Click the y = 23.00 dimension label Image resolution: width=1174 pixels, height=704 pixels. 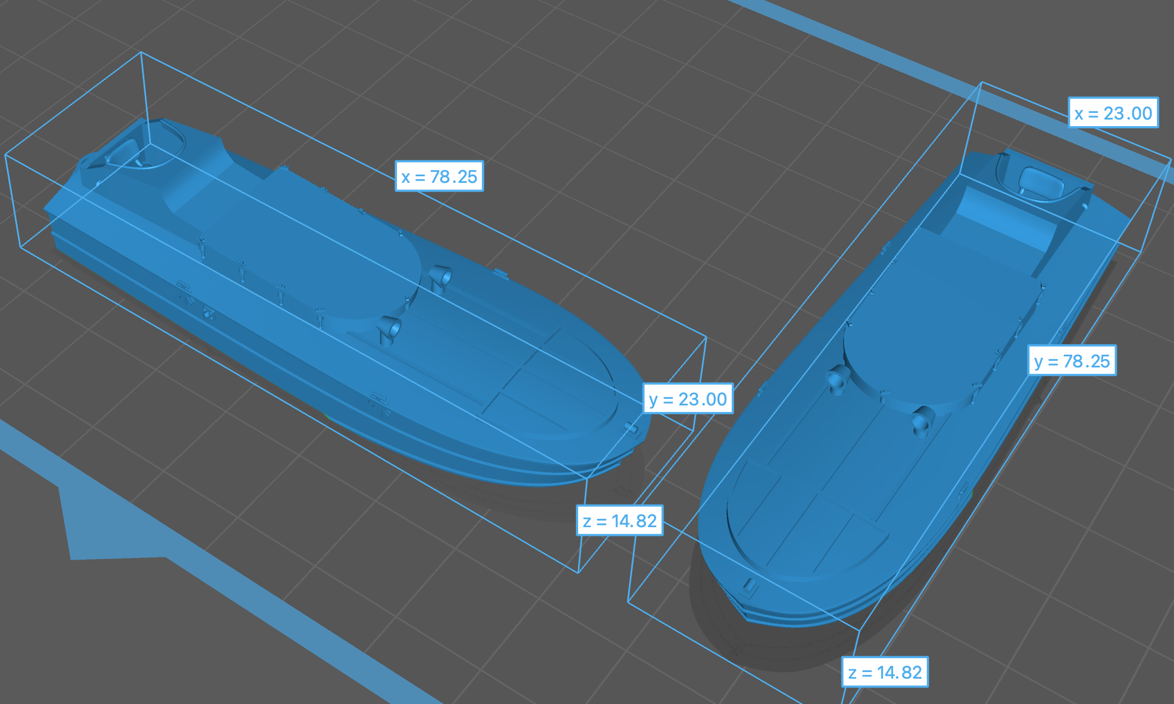687,399
